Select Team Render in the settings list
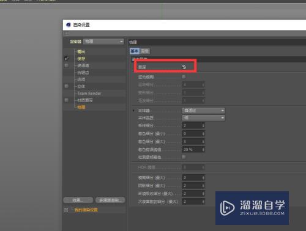 [x=89, y=94]
